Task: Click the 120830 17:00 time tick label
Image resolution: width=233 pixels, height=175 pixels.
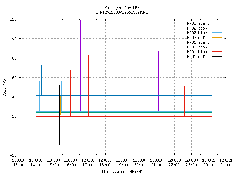Action: [88, 163]
